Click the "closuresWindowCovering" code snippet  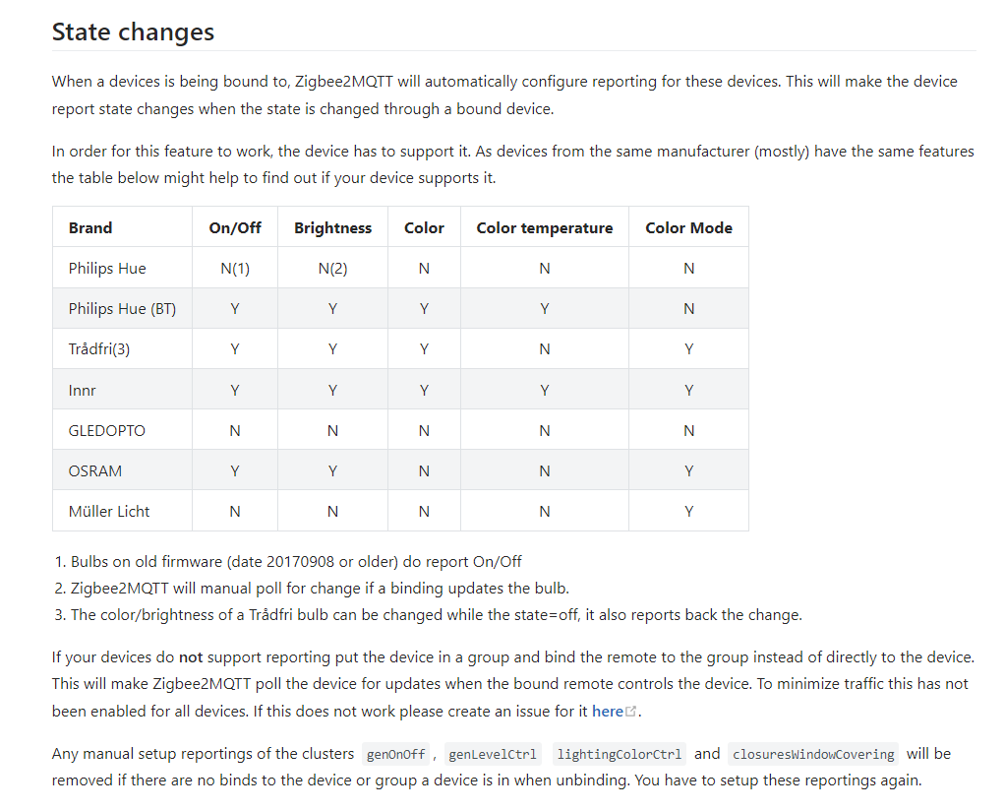click(x=813, y=755)
